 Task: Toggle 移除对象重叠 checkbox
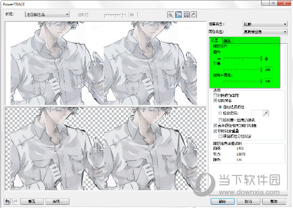(x=215, y=131)
